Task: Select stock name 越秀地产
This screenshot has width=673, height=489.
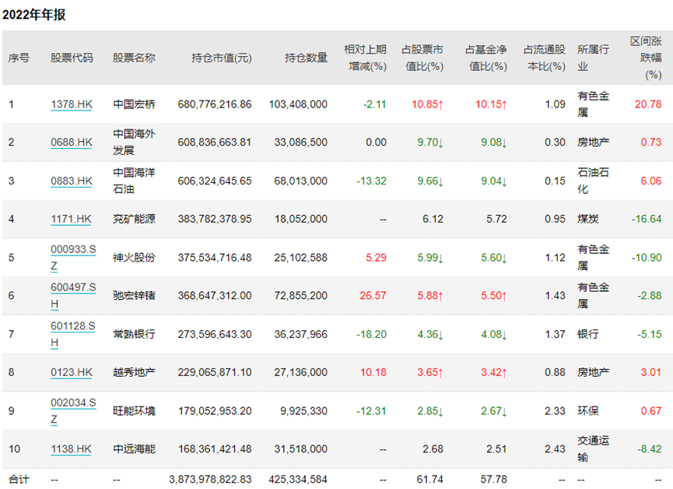Action: [134, 372]
